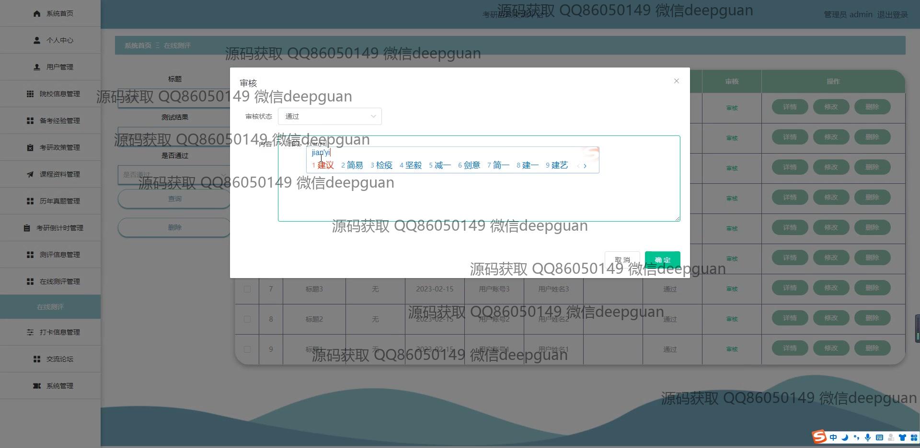Click the Sogou moon half-width icon
Image resolution: width=920 pixels, height=448 pixels.
845,437
